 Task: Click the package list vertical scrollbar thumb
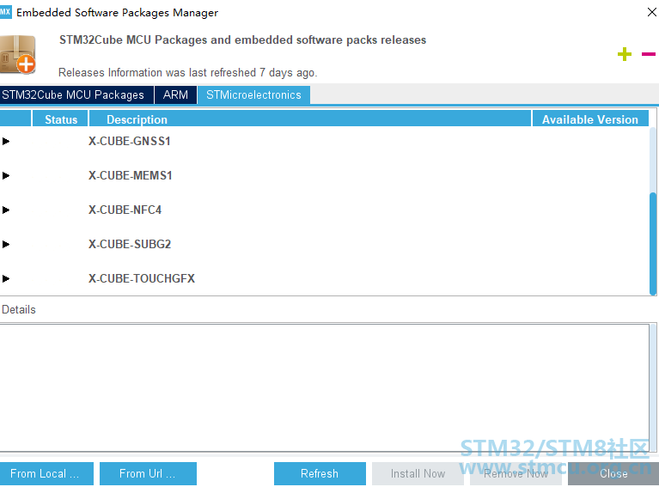[653, 244]
